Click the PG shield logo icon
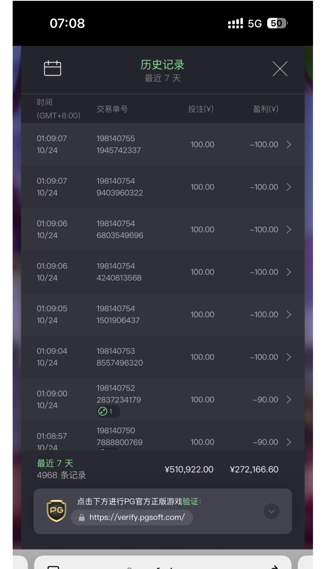This screenshot has width=326, height=569. (56, 511)
